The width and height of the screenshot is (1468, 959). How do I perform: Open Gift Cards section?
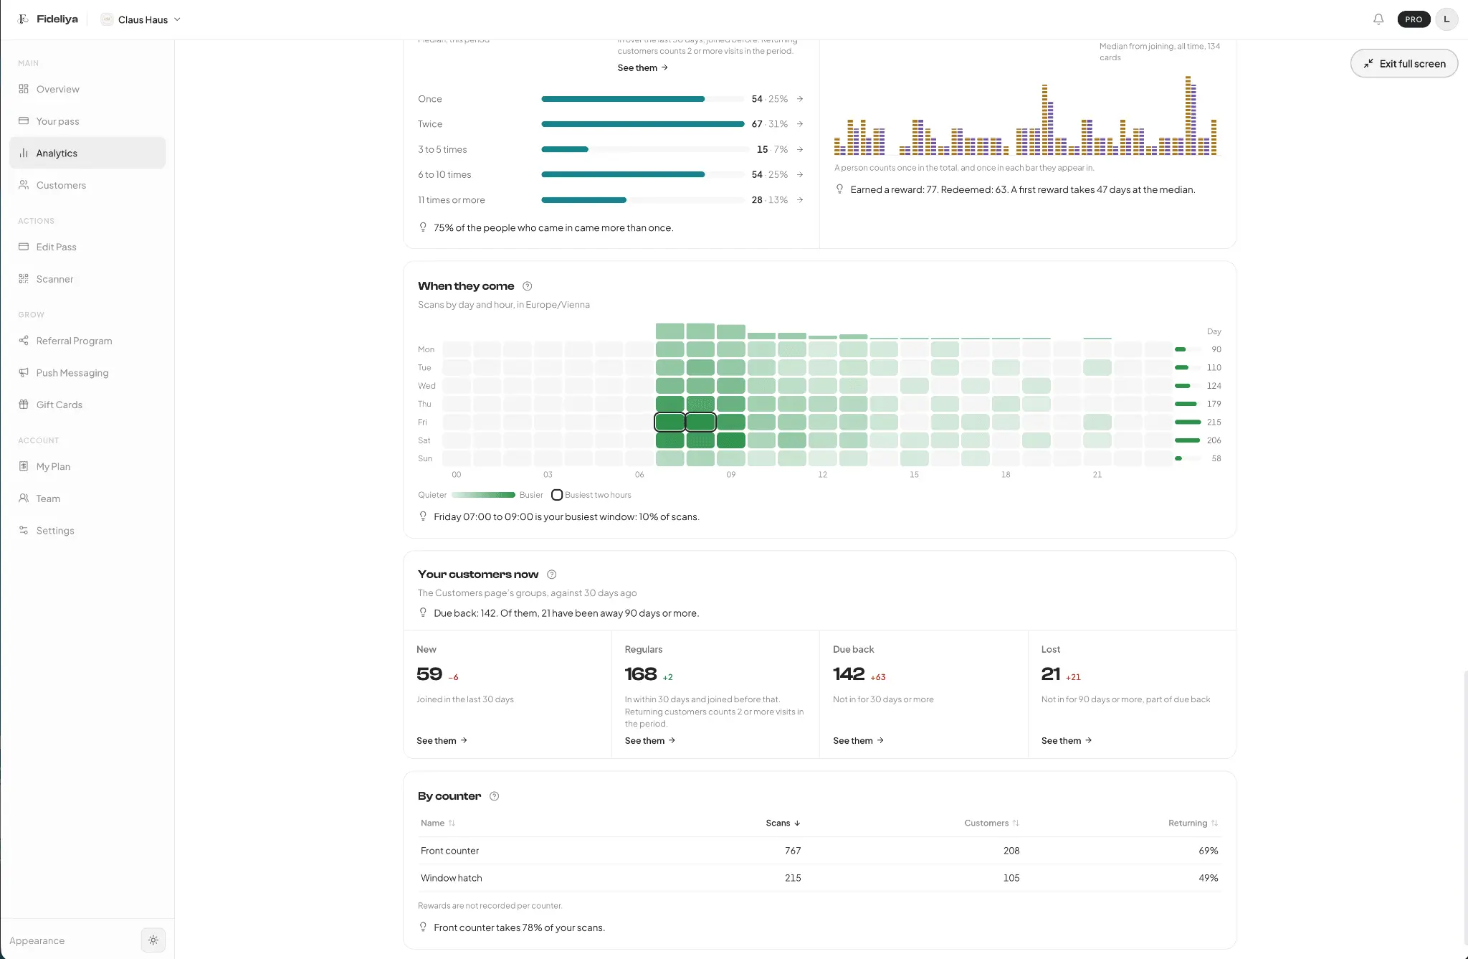tap(87, 405)
